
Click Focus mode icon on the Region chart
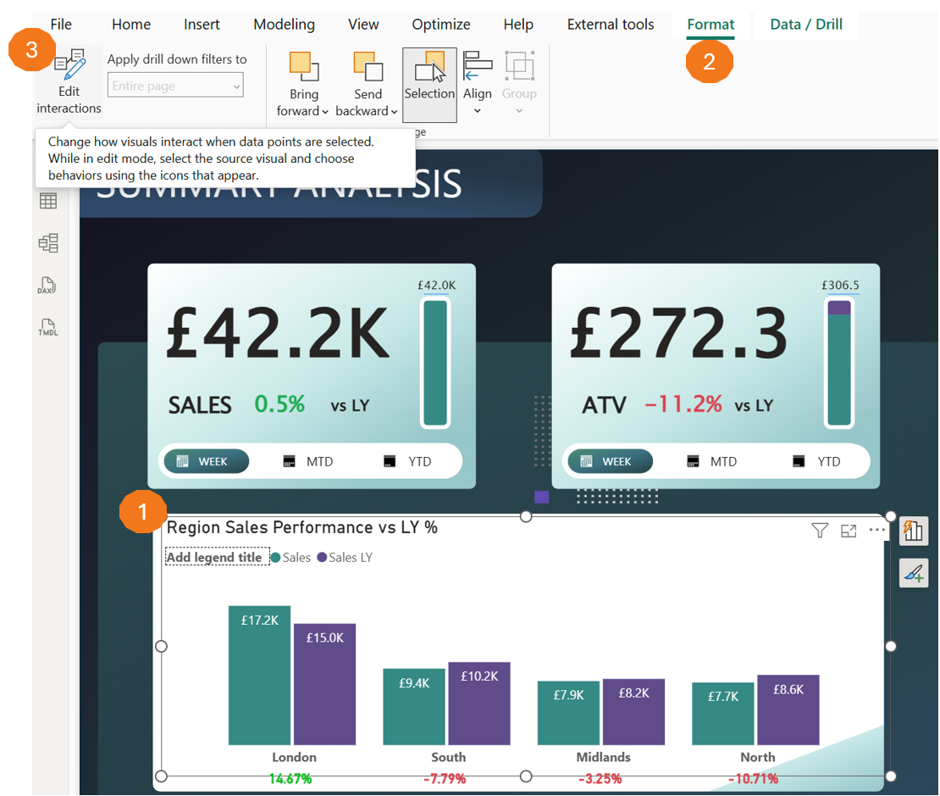849,531
